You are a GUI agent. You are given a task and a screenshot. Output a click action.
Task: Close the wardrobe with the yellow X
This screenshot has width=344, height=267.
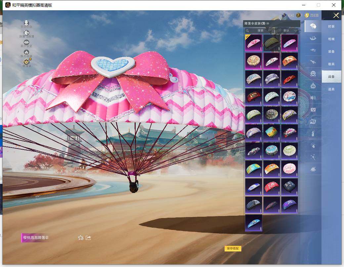pyautogui.click(x=336, y=15)
